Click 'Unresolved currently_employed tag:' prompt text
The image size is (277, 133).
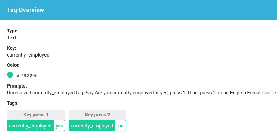coord(46,93)
